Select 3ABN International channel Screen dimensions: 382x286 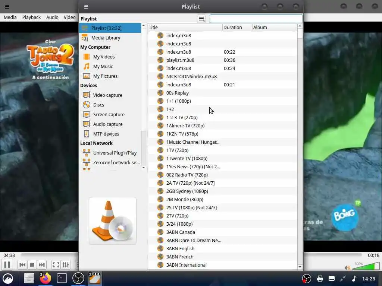(x=222, y=265)
